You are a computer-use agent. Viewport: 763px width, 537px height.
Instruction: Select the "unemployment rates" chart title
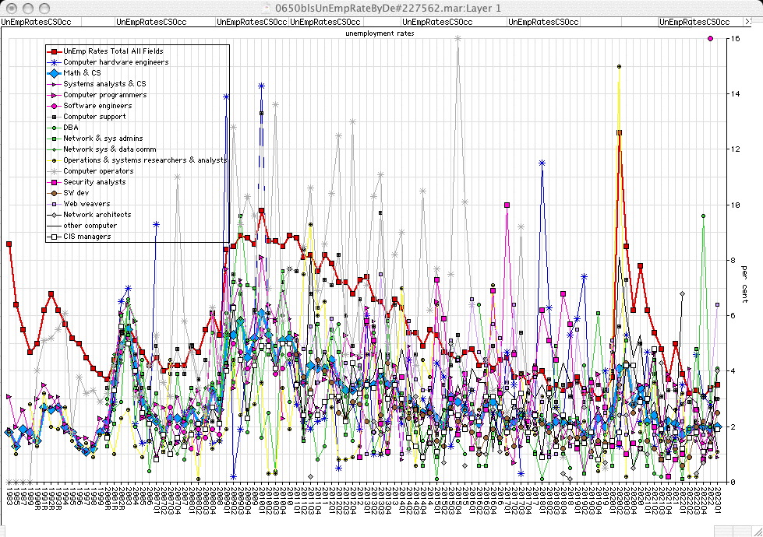[x=380, y=34]
